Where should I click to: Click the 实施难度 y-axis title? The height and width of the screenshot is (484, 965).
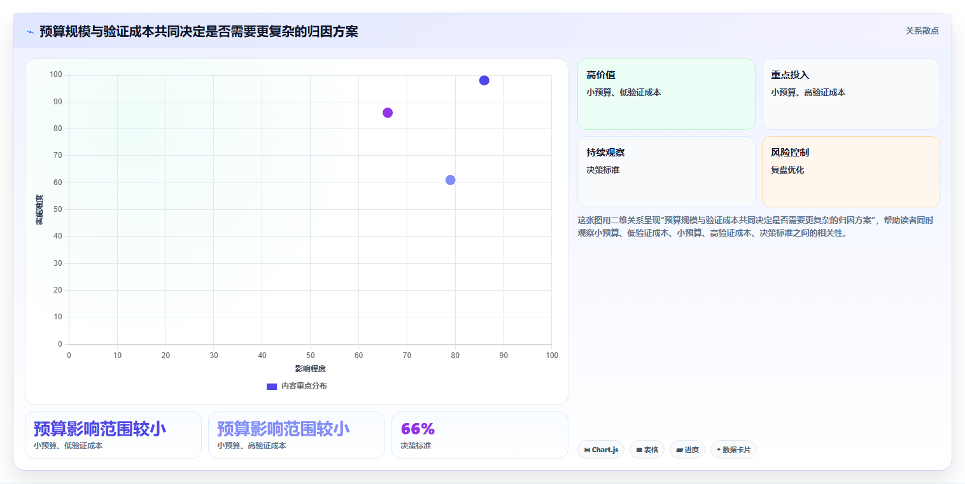coord(39,209)
